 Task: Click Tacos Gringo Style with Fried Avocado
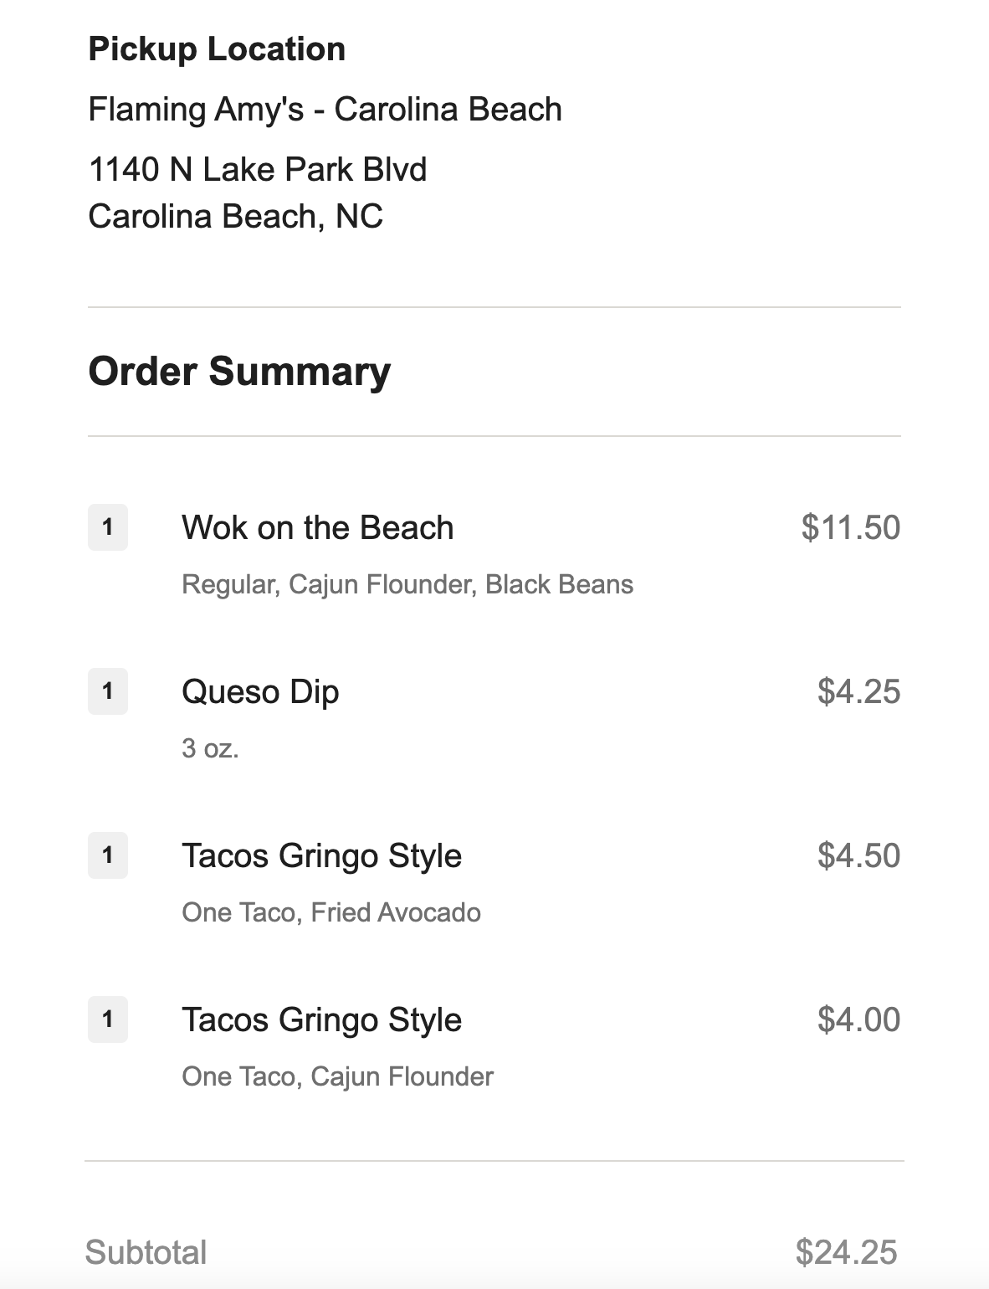[x=322, y=855]
